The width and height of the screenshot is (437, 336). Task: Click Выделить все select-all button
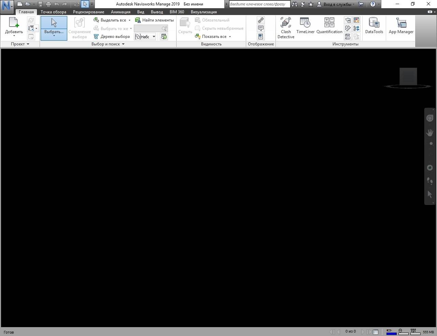click(110, 20)
